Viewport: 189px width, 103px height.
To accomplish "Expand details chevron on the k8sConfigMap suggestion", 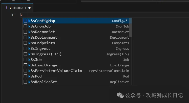I will 126,20.
